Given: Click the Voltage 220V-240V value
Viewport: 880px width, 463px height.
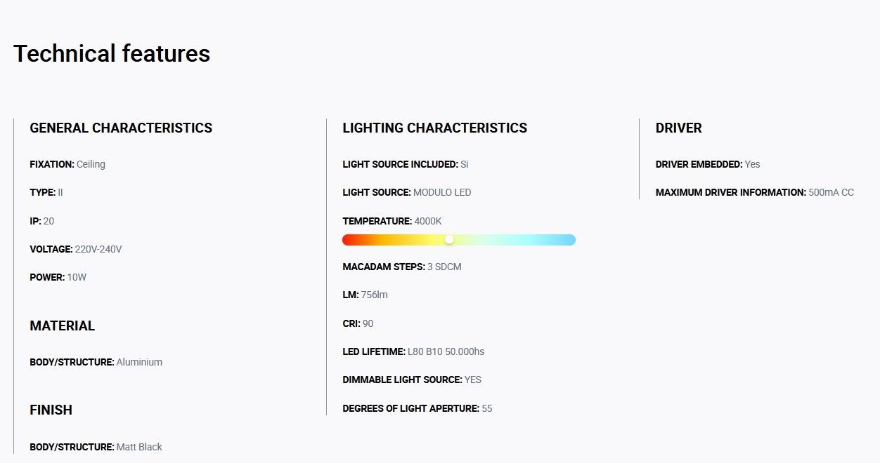Looking at the screenshot, I should (98, 249).
